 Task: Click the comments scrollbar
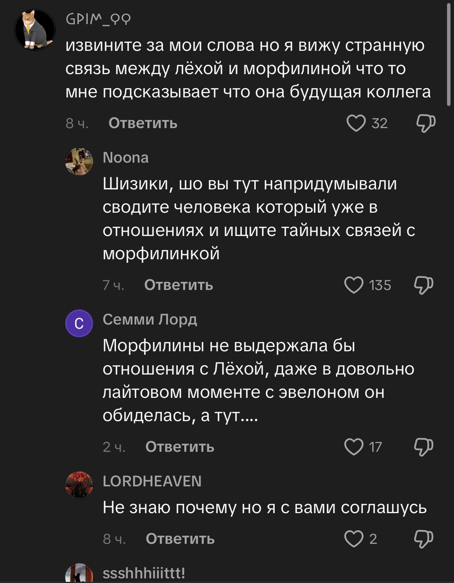click(x=449, y=54)
